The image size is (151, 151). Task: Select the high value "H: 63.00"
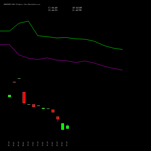pyautogui.click(x=77, y=8)
